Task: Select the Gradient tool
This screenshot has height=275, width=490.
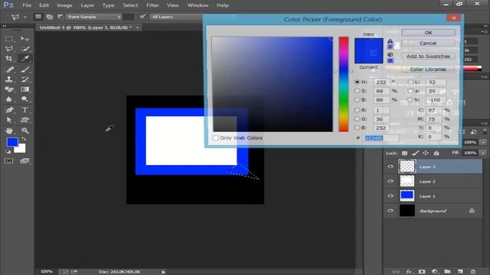Action: (x=24, y=89)
